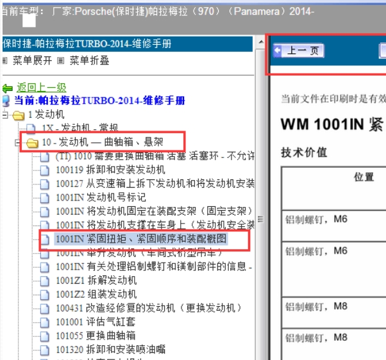
Task: Click folder icon of 1 发动机
Action: [x=19, y=115]
